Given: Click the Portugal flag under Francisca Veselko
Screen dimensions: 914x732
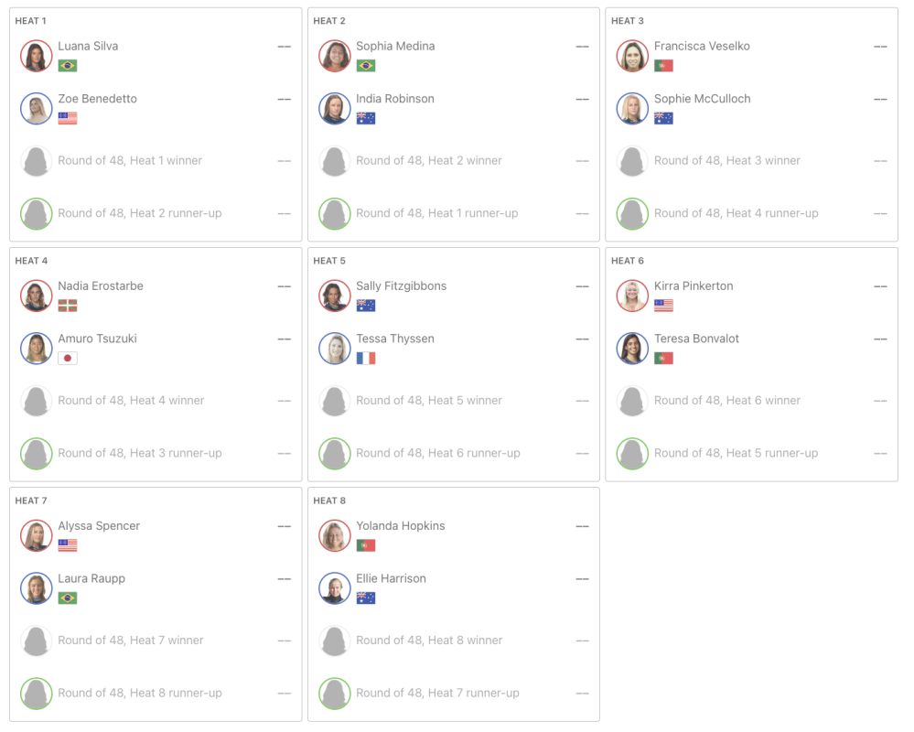Looking at the screenshot, I should click(663, 66).
